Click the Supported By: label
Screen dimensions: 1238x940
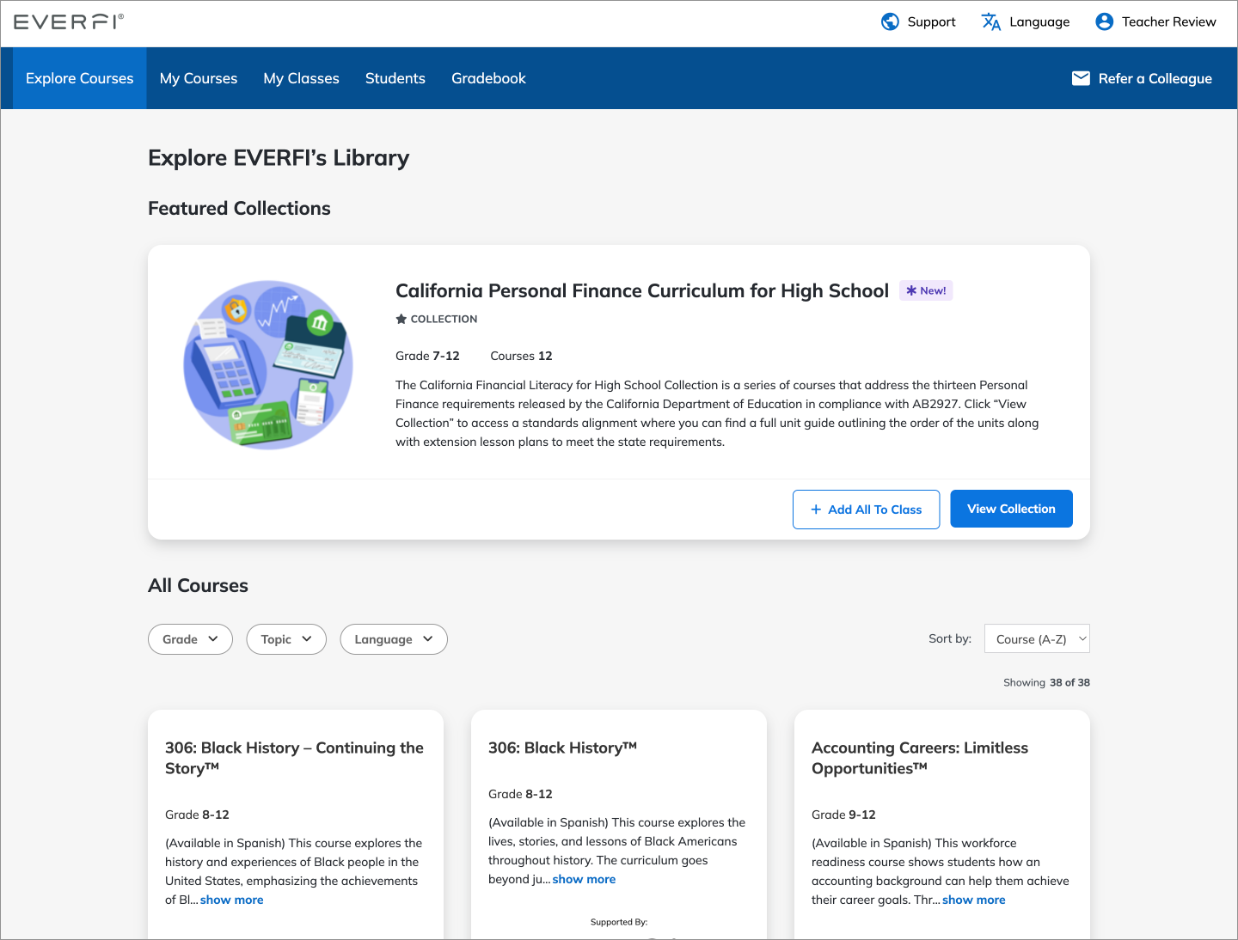(x=619, y=922)
